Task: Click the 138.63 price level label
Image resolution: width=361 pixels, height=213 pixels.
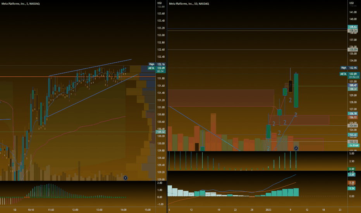Action: [353, 27]
